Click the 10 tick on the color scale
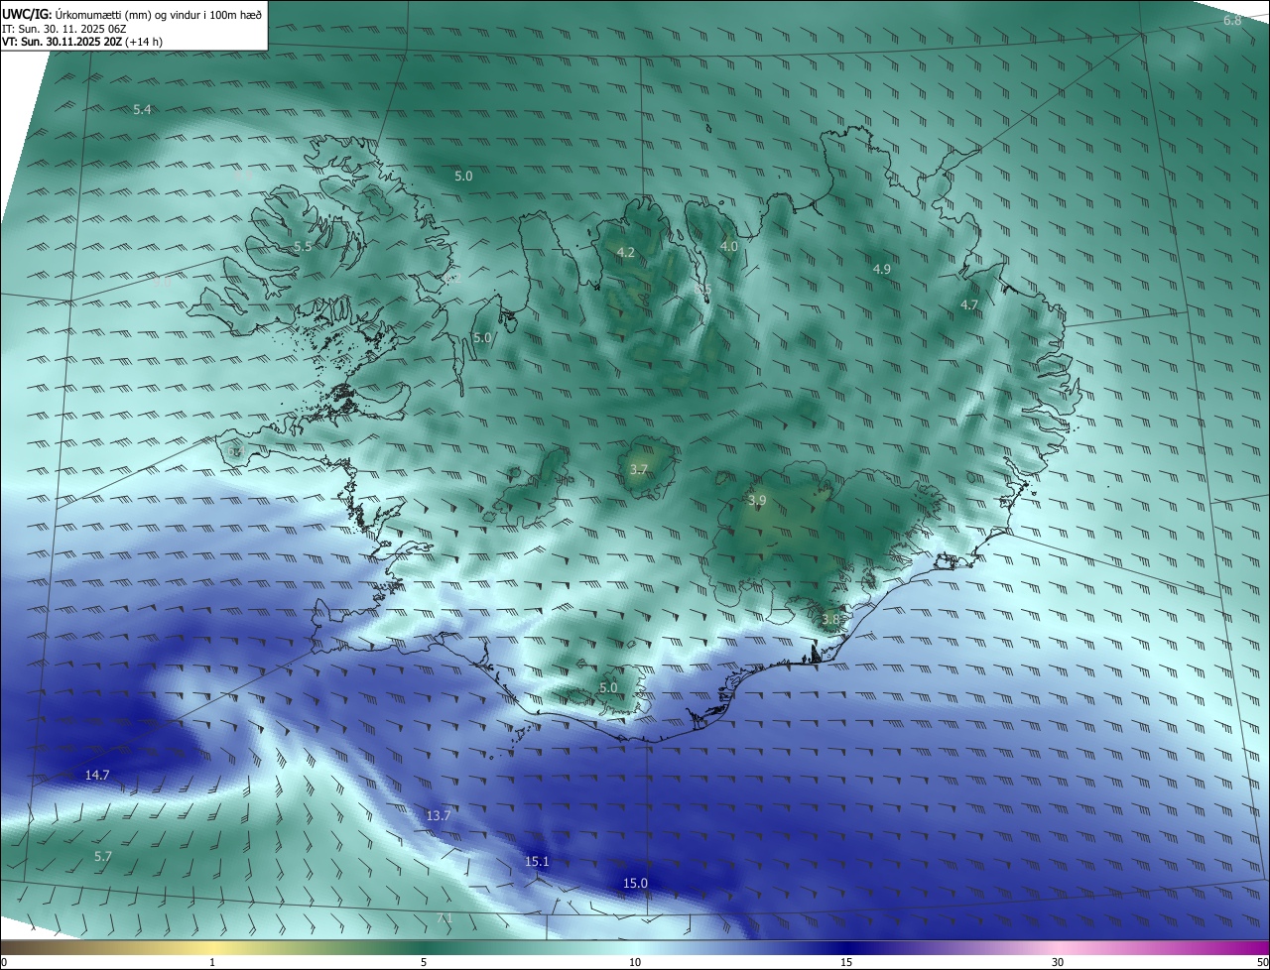 [x=635, y=962]
